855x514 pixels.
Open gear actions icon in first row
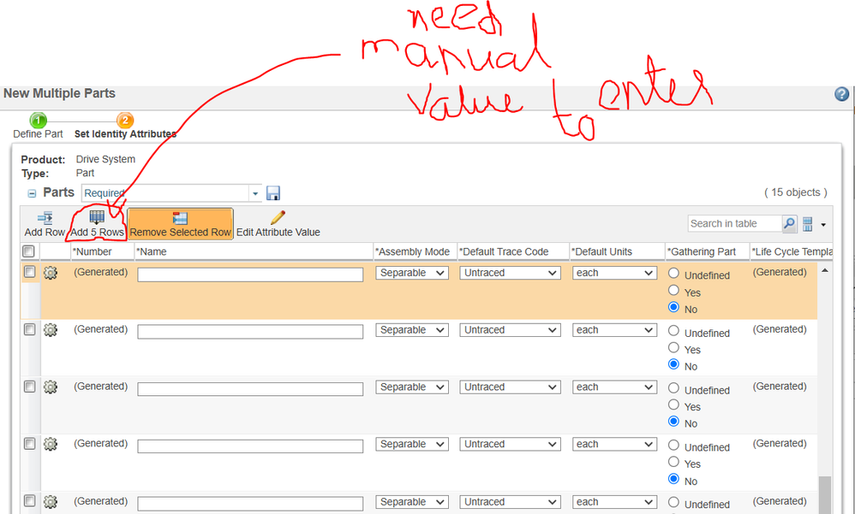point(51,273)
